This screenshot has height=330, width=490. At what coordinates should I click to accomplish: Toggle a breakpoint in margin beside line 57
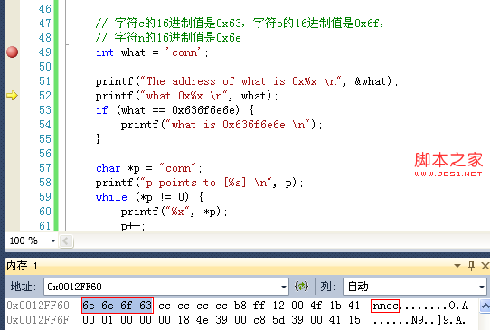coord(12,168)
